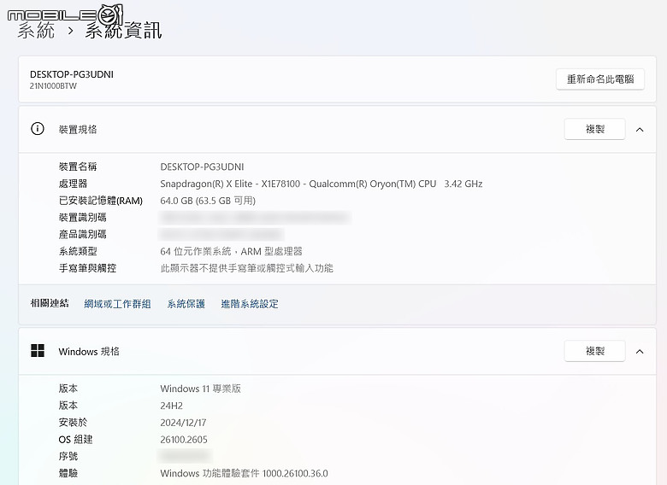The height and width of the screenshot is (485, 667).
Task: Click the 產品識別碼 label
Action: (x=83, y=235)
